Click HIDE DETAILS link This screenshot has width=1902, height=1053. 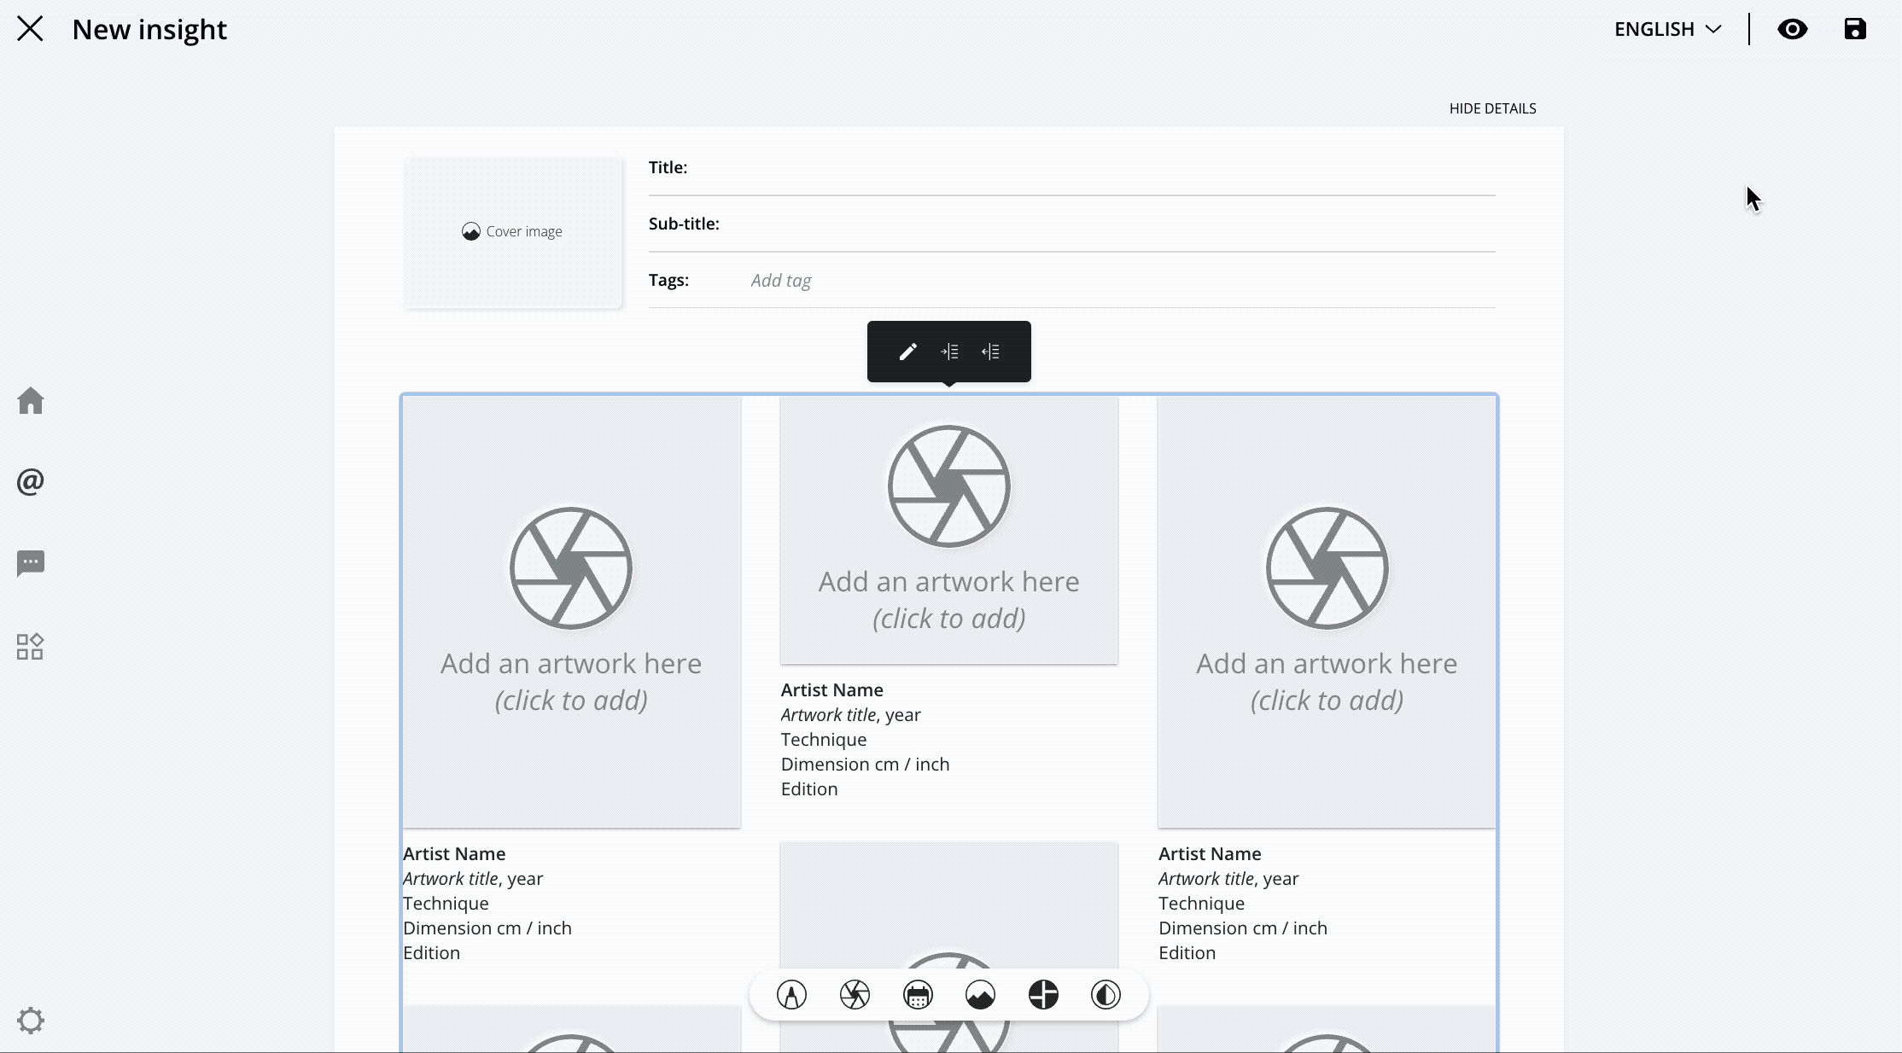click(x=1492, y=108)
